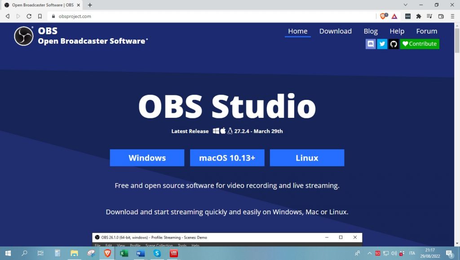The height and width of the screenshot is (260, 460).
Task: Open the Brave Rewards triangle icon
Action: [x=394, y=16]
